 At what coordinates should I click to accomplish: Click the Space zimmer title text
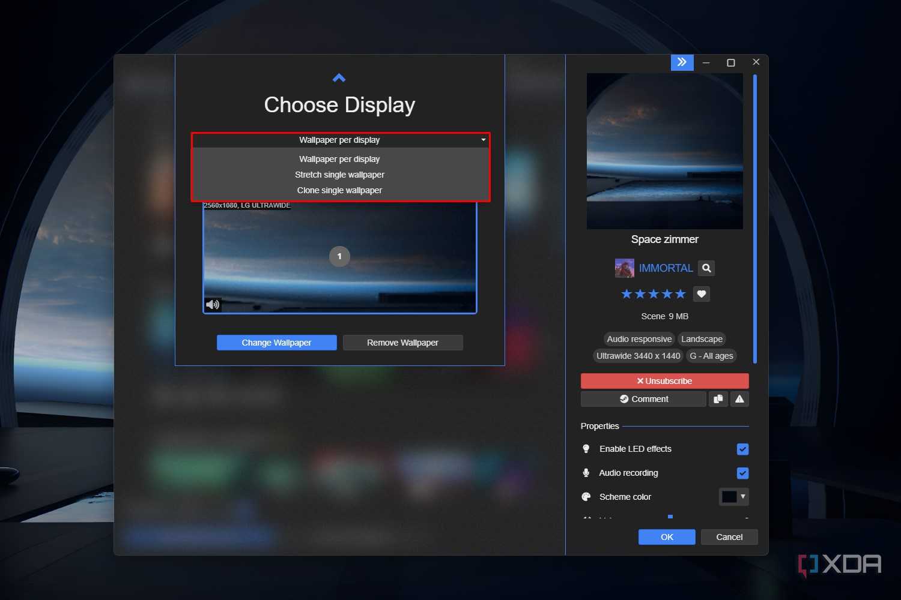(x=664, y=239)
